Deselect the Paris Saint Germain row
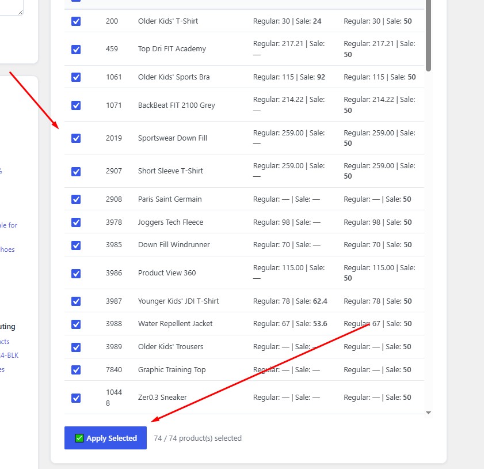The width and height of the screenshot is (484, 469). tap(76, 199)
